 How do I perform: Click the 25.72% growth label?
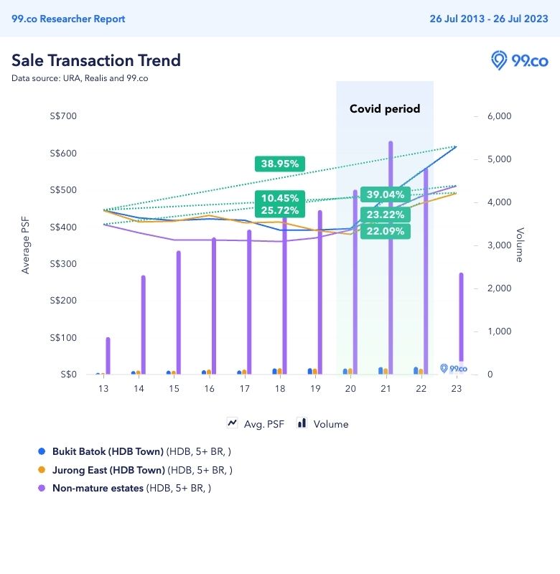click(280, 210)
